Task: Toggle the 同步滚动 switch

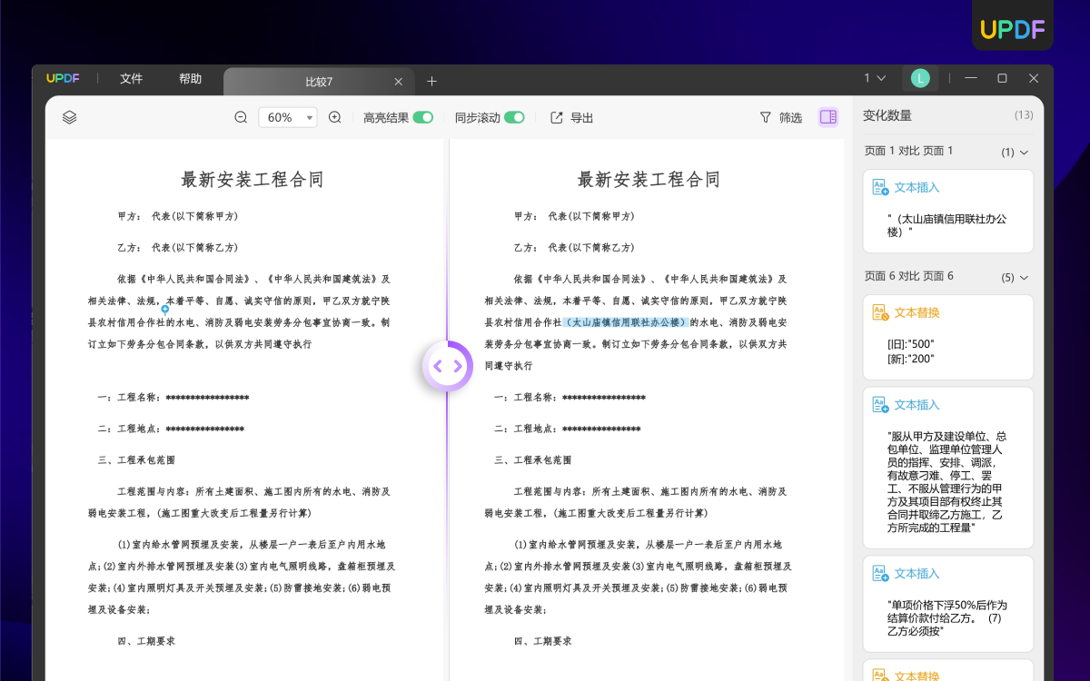Action: coord(515,117)
